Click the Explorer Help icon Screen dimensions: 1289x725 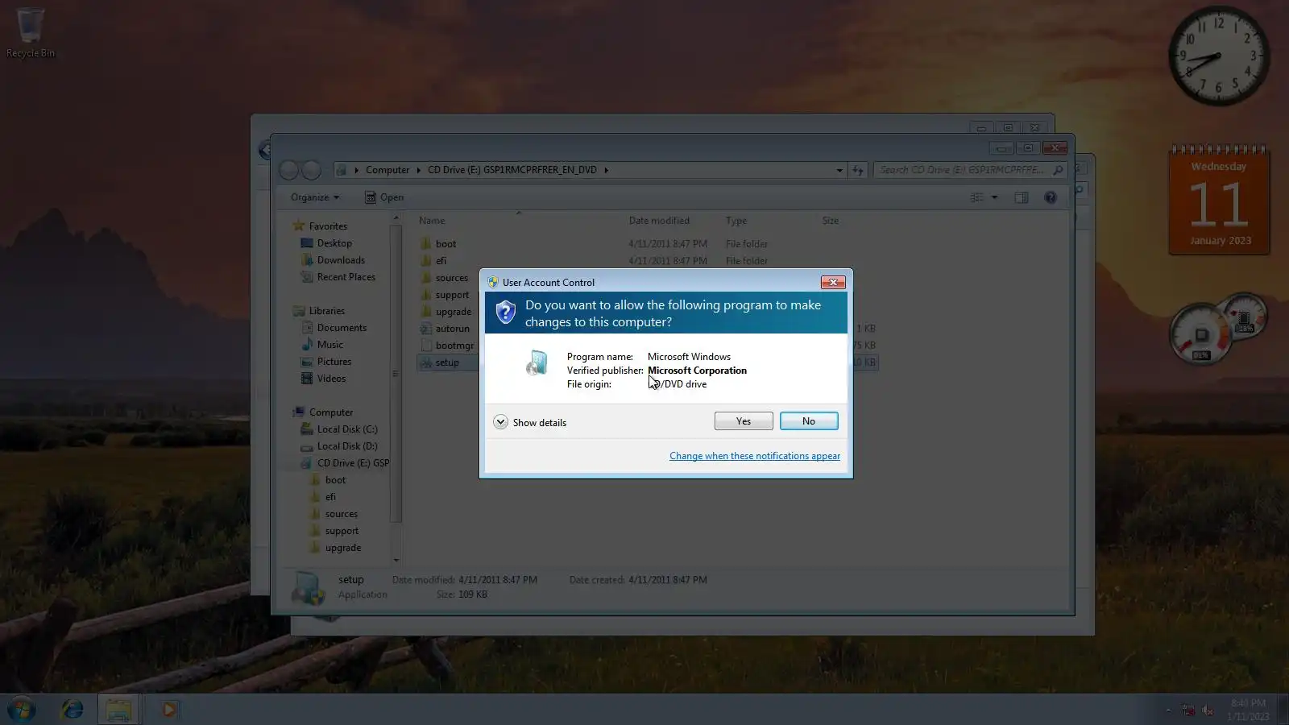1051,197
